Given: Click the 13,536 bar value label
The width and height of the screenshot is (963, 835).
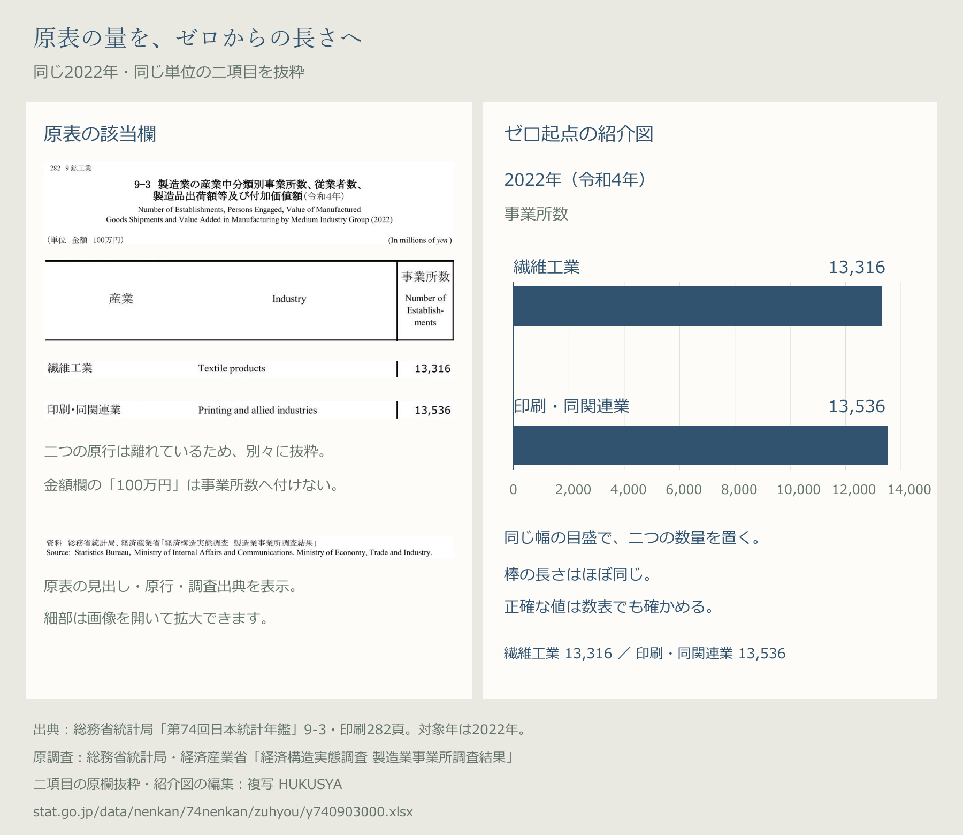Looking at the screenshot, I should tap(857, 406).
